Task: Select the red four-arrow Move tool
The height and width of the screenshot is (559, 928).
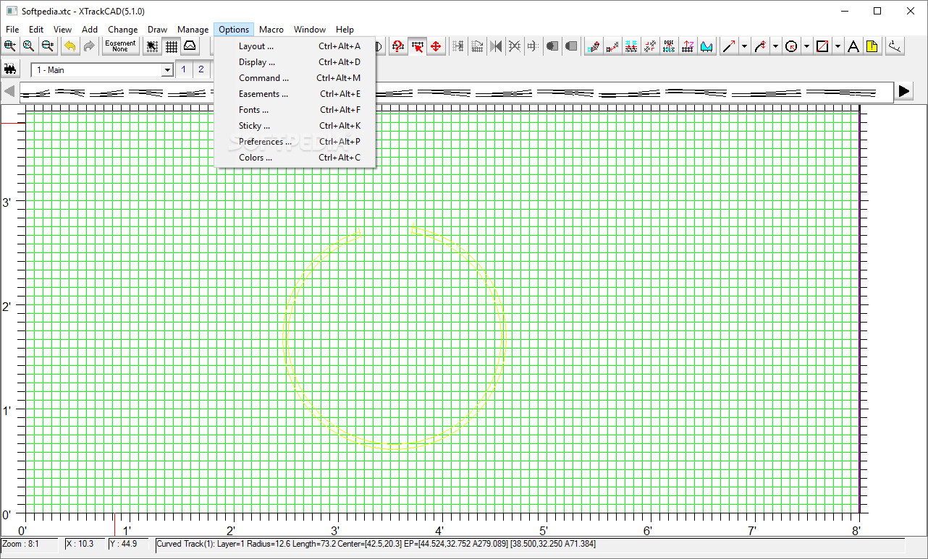Action: click(x=436, y=46)
